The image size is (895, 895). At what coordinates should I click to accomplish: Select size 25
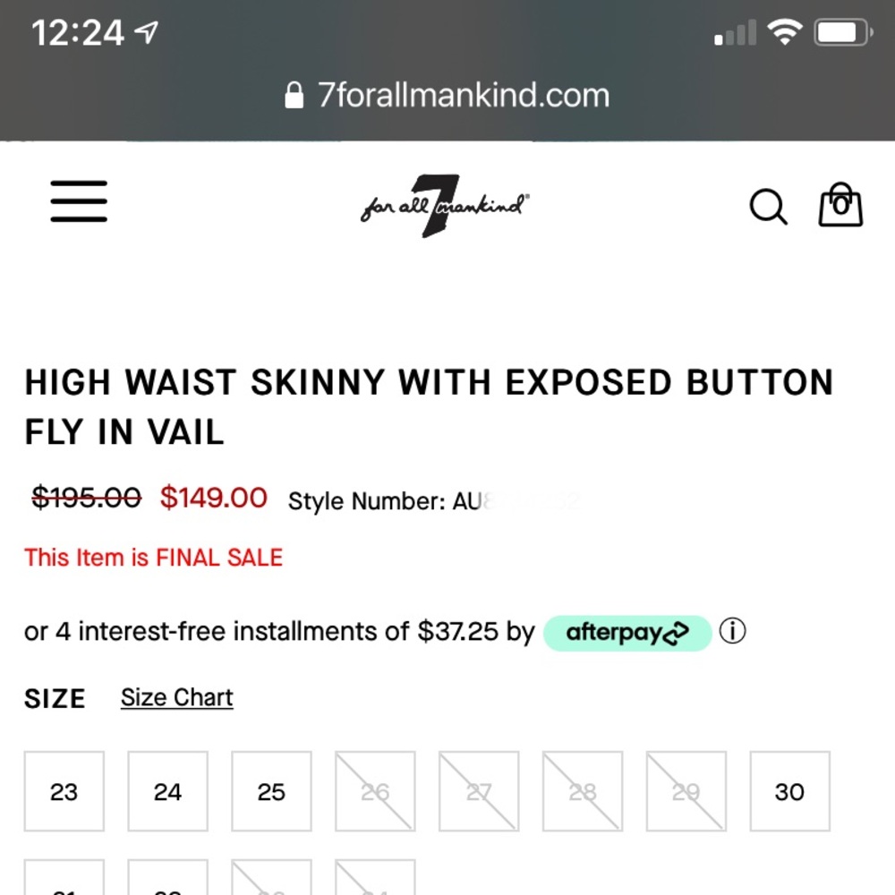click(271, 791)
